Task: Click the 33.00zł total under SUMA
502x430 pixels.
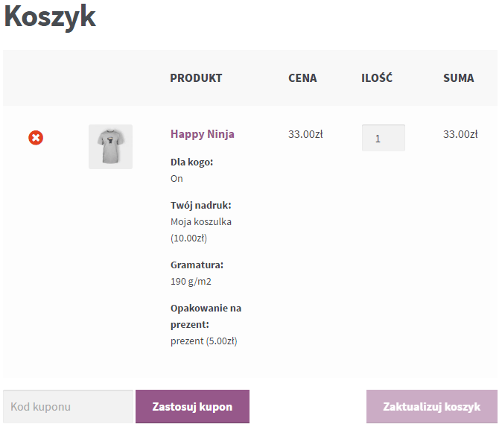Action: click(x=460, y=134)
